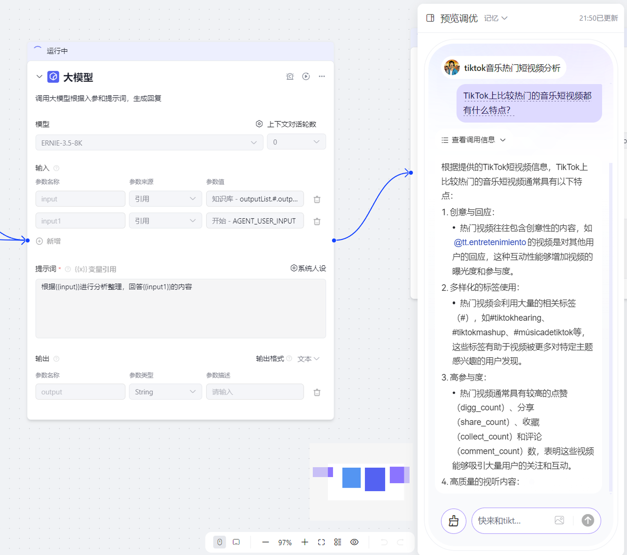The width and height of the screenshot is (627, 555).
Task: Click the tiktok音乐热门短视频分析 avatar
Action: [452, 68]
